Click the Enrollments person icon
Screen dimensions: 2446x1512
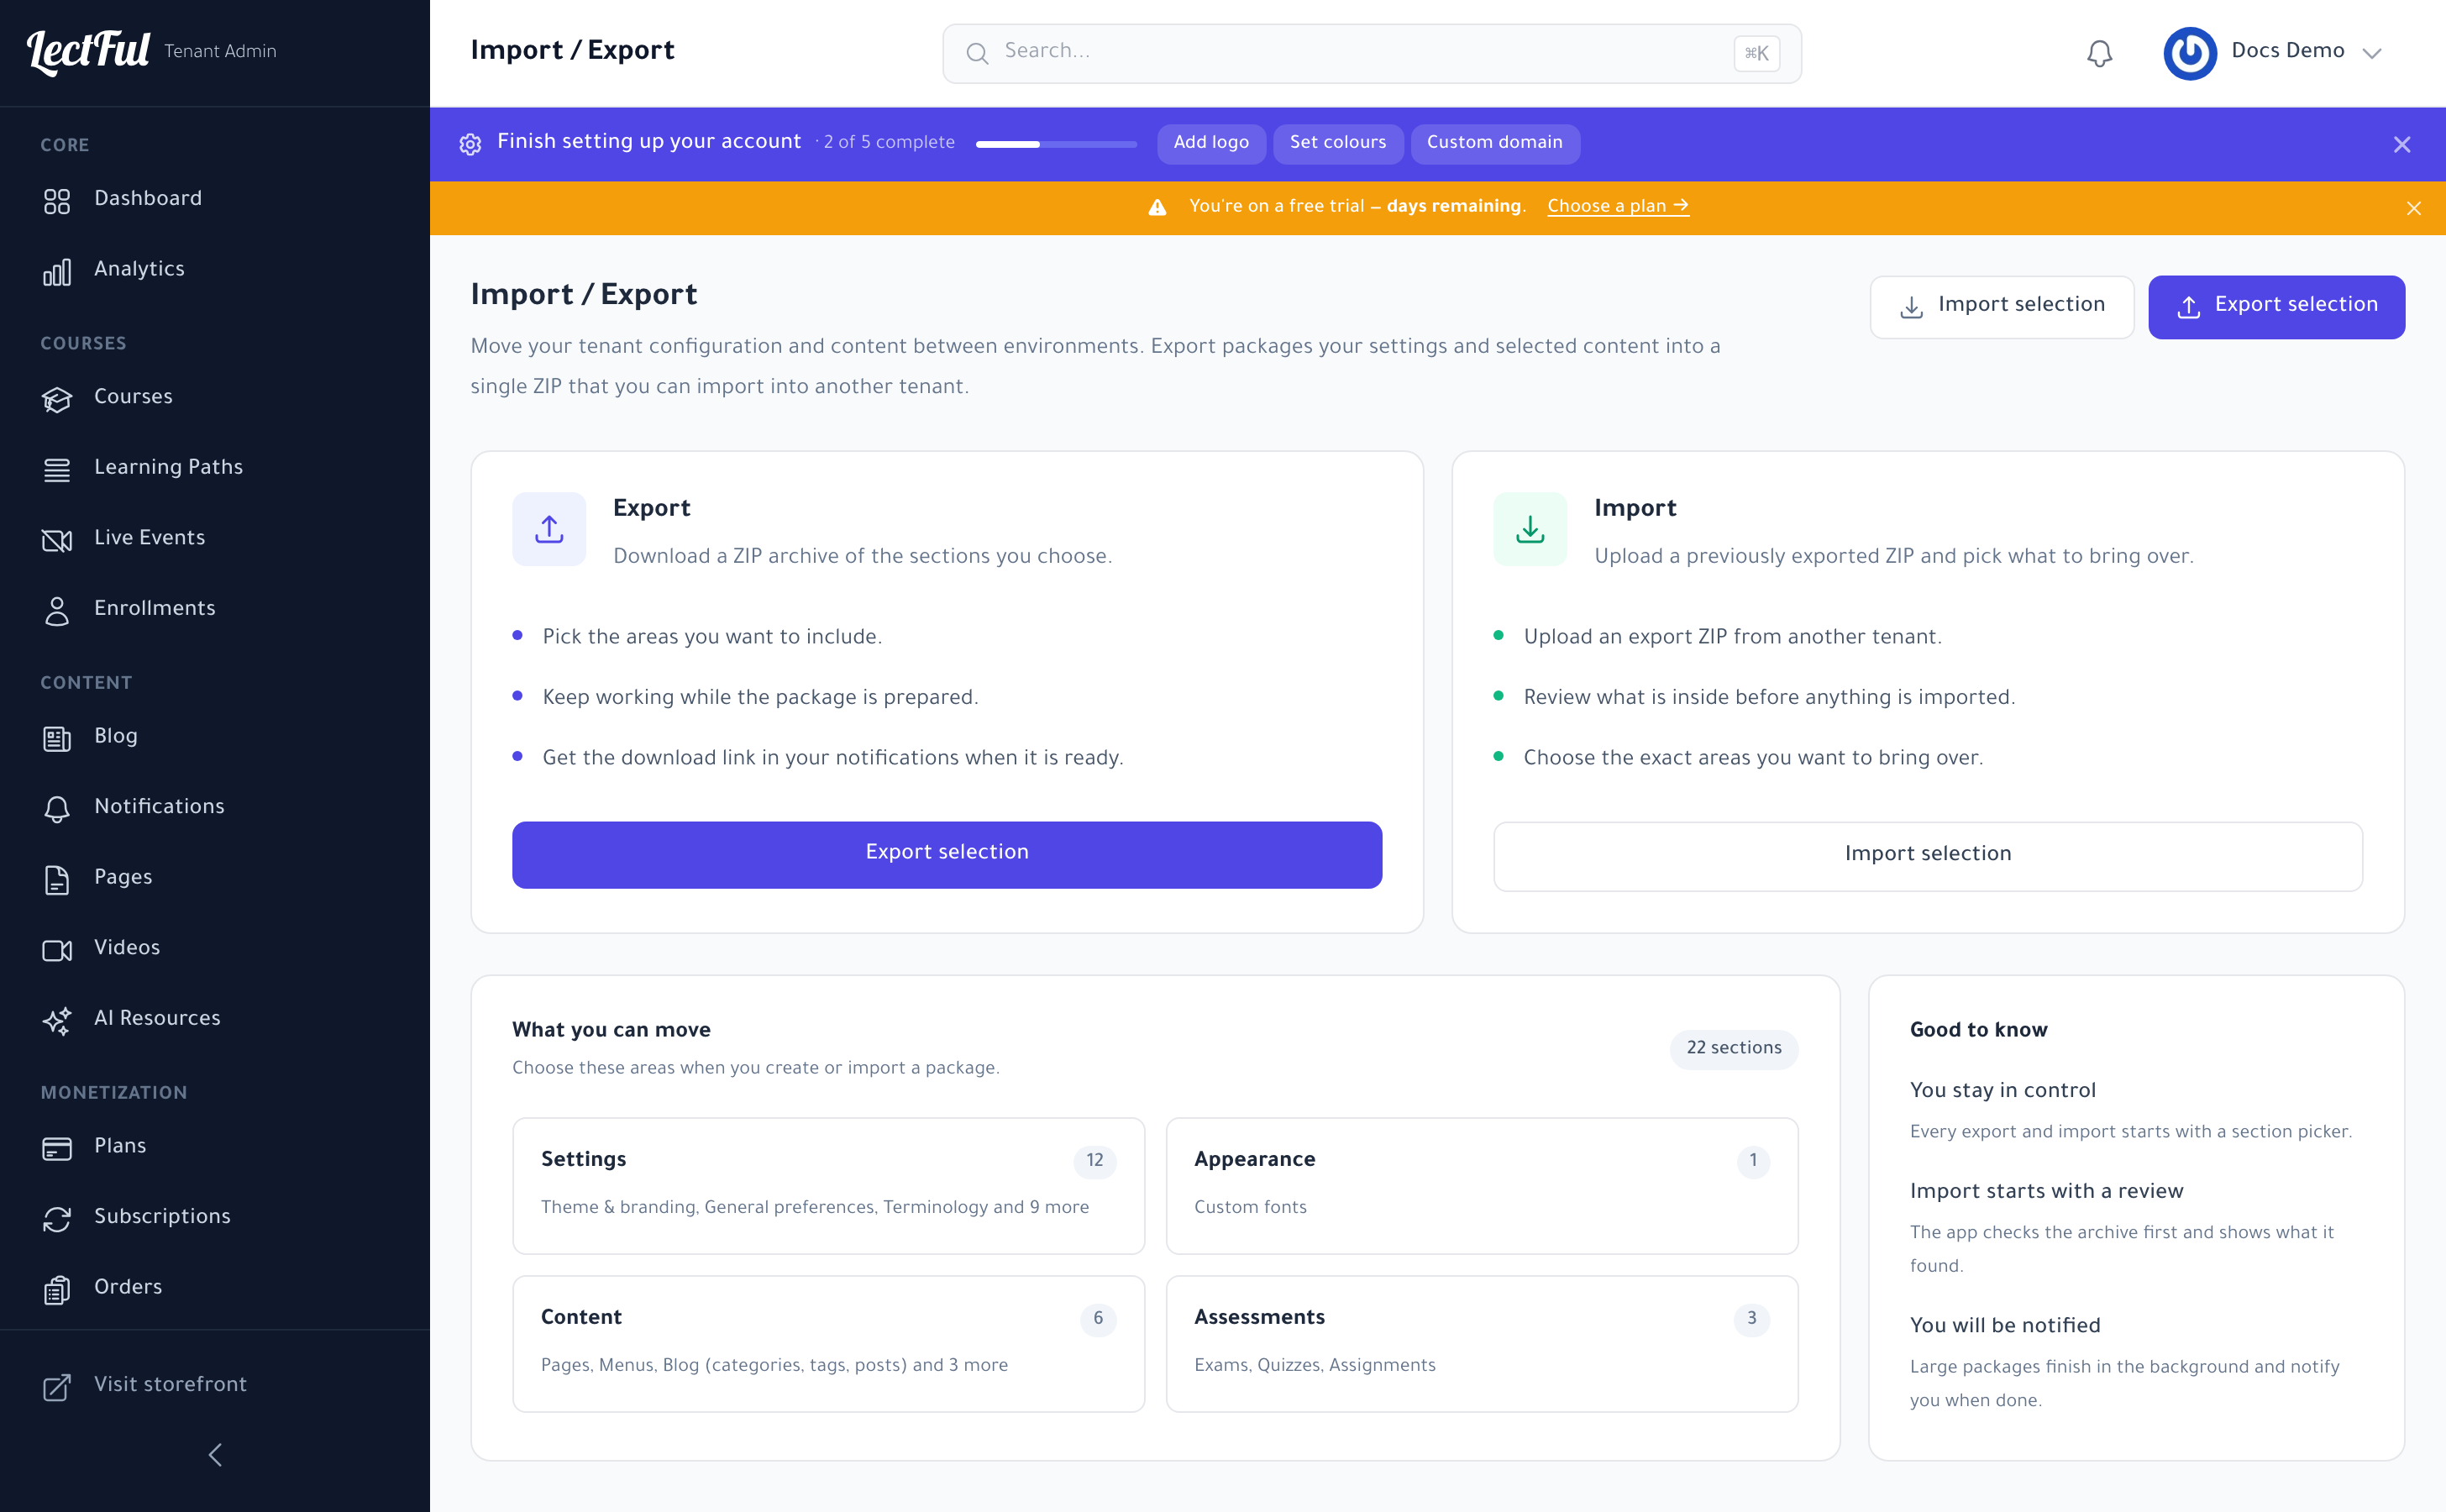click(57, 610)
